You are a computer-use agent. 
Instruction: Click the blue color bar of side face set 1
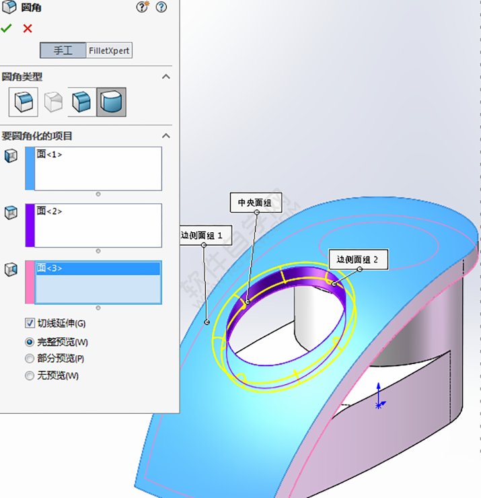[30, 168]
